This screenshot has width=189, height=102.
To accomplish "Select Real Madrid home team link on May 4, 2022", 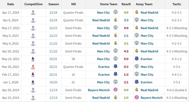I will [x=101, y=43].
